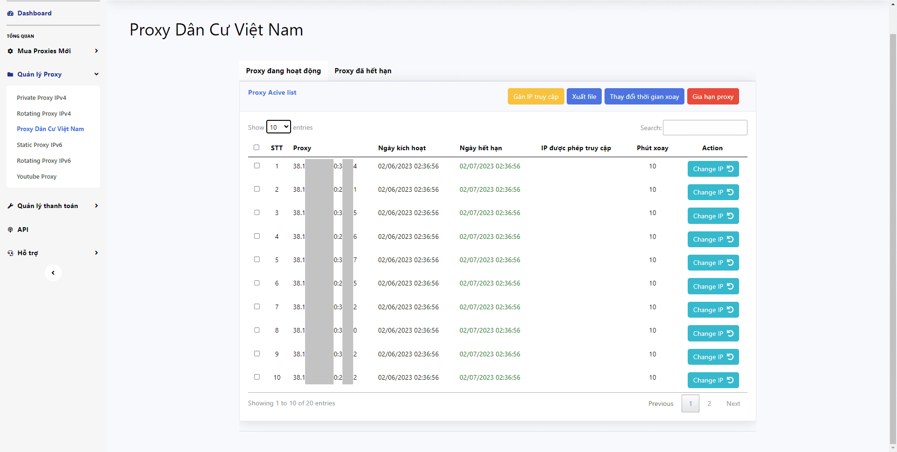This screenshot has width=897, height=452.
Task: Switch to Proxy đã hết hạn tab
Action: [x=363, y=71]
